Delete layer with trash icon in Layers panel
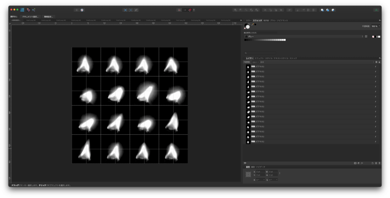This screenshot has width=390, height=198. (x=379, y=163)
